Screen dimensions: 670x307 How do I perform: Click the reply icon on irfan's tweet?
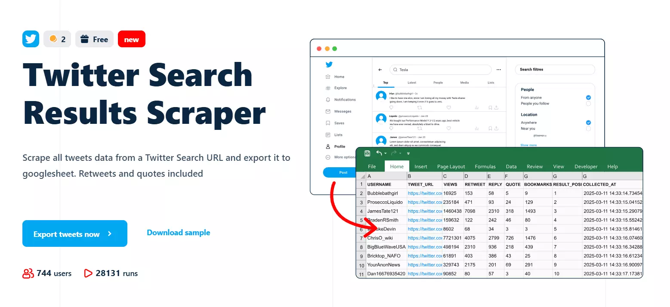pos(391,107)
